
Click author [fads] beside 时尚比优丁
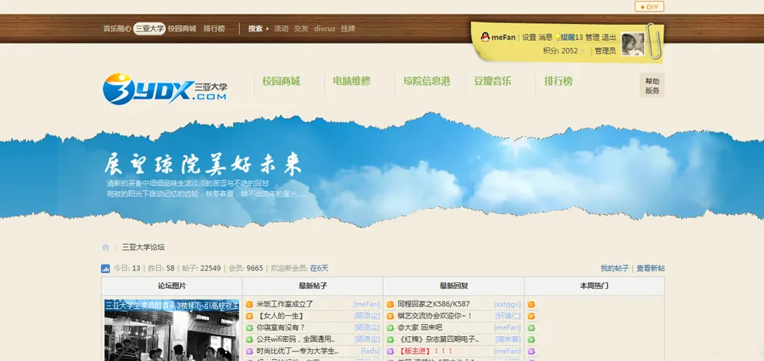click(370, 351)
